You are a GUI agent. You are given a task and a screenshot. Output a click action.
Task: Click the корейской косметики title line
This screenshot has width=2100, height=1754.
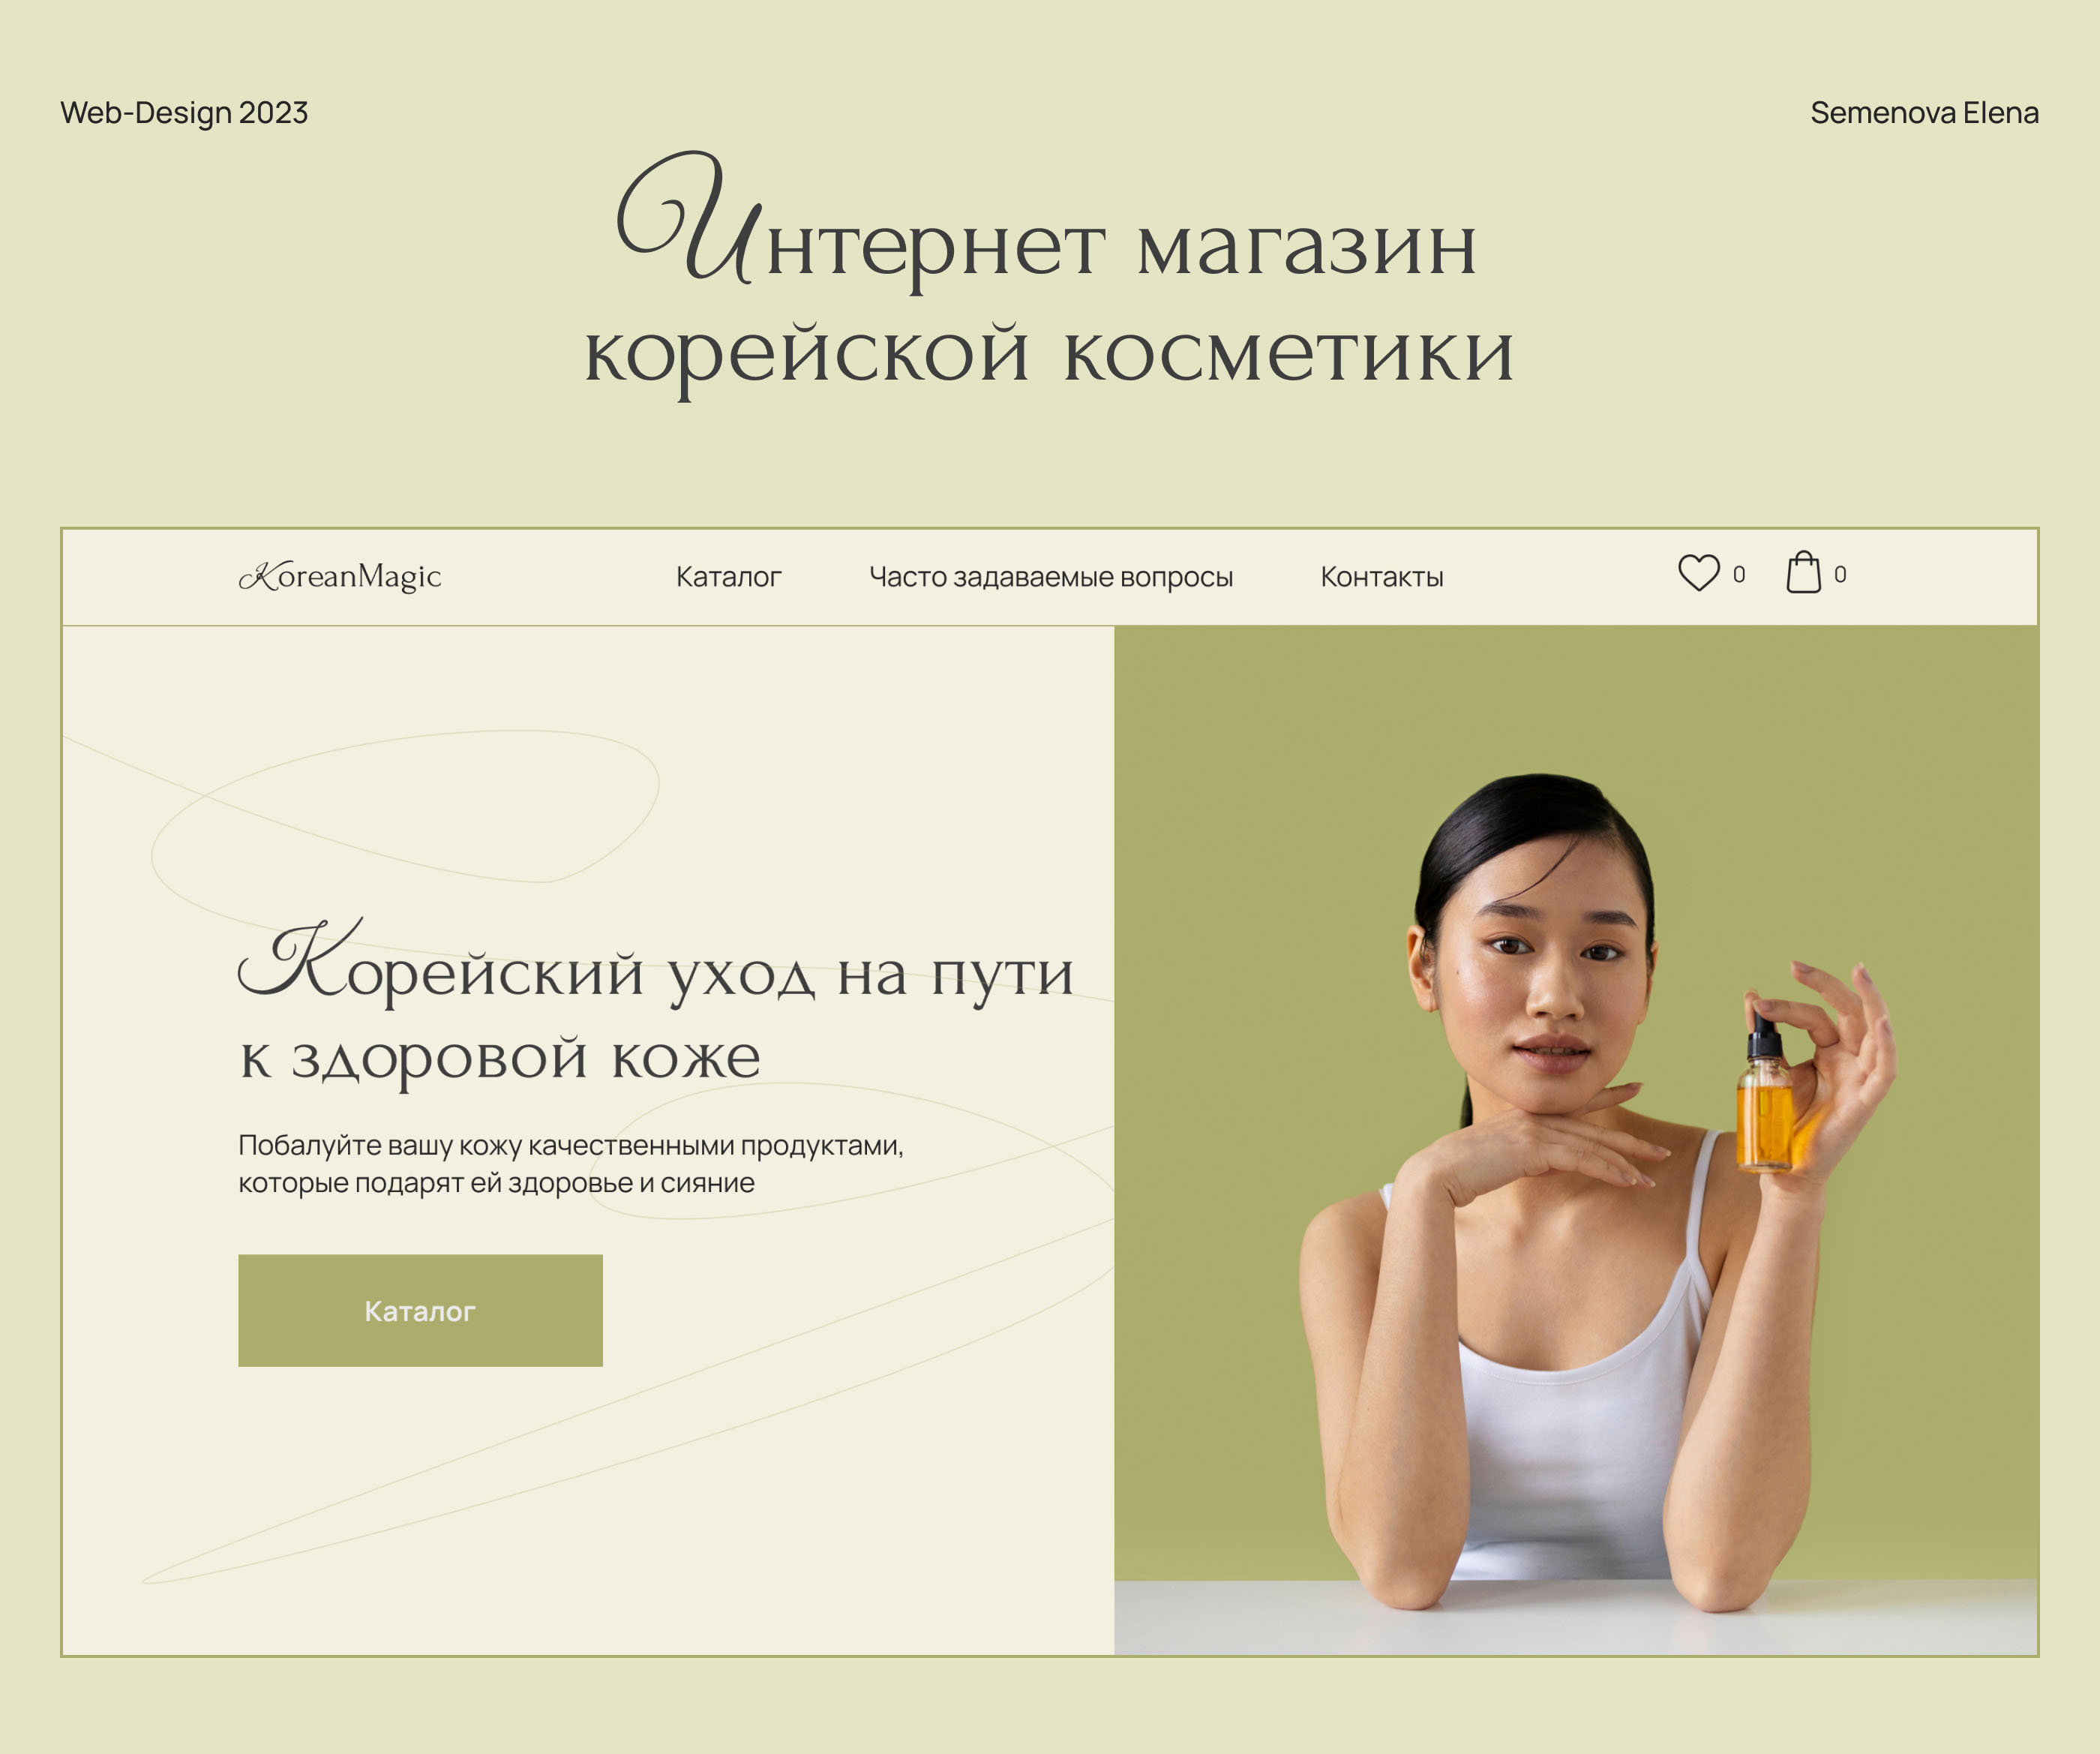pyautogui.click(x=1049, y=356)
